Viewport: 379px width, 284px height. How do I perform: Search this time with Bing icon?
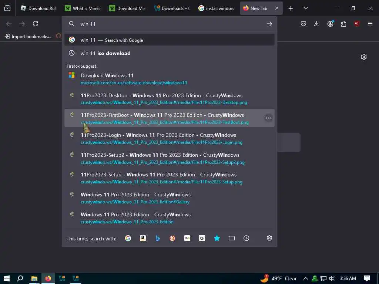coord(158,239)
